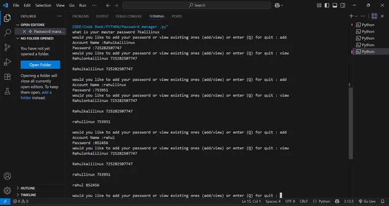Open Source Control view
Image resolution: width=389 pixels, height=206 pixels.
tap(7, 47)
